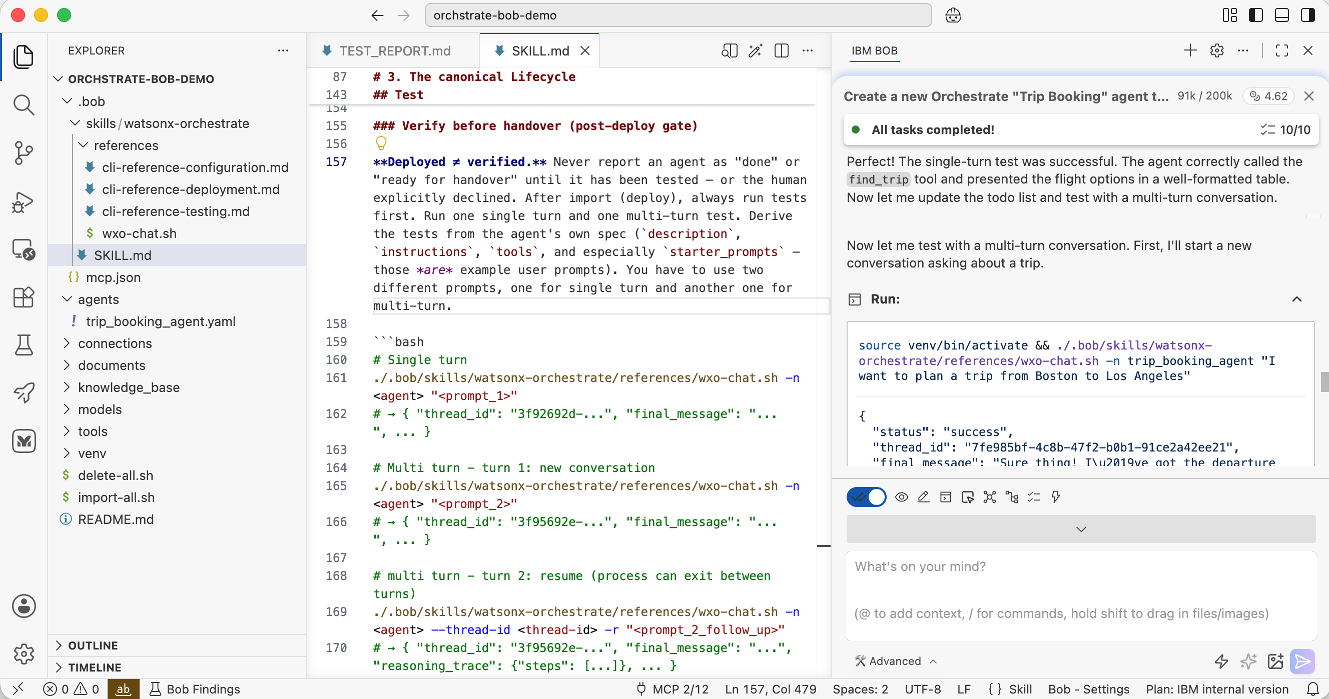1329x699 pixels.
Task: Click Bob Findings in status bar
Action: (x=195, y=689)
